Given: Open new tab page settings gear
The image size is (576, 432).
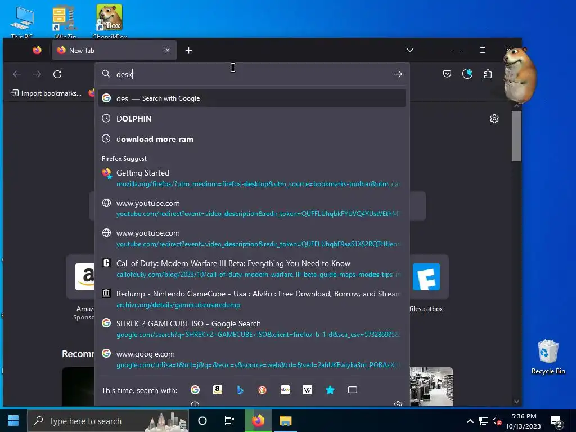Looking at the screenshot, I should point(494,119).
